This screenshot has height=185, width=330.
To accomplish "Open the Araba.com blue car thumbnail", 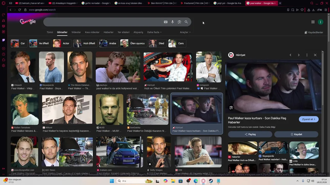I will [x=119, y=152].
